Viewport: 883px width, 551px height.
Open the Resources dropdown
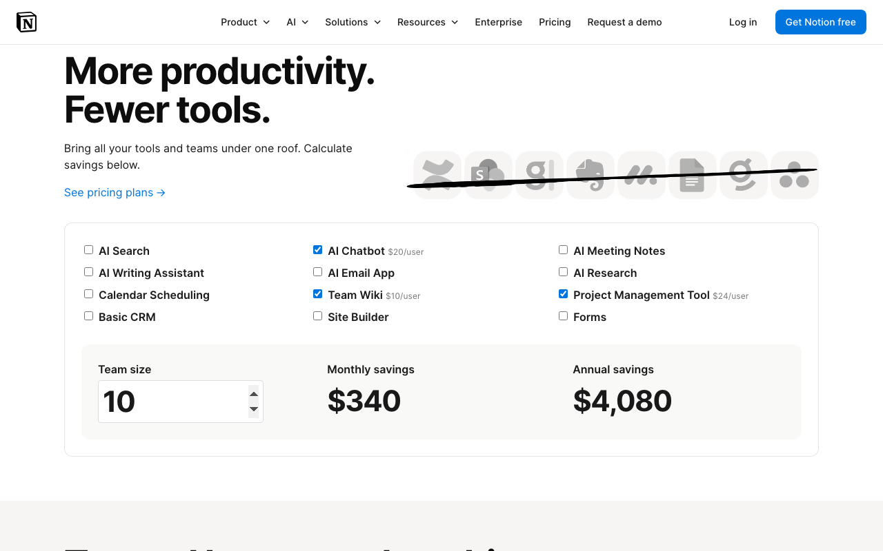[427, 22]
